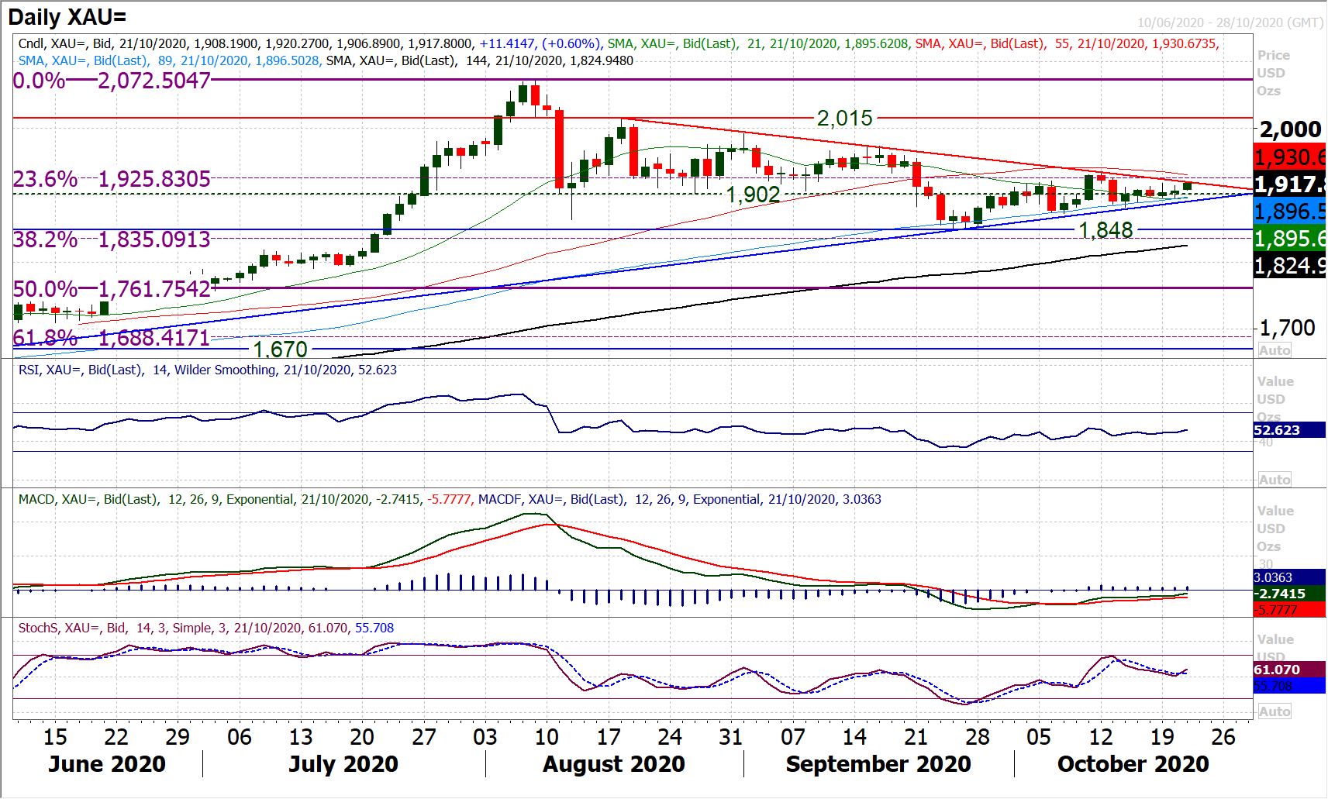Select August 2020 on the time axis
The width and height of the screenshot is (1328, 799).
click(613, 764)
